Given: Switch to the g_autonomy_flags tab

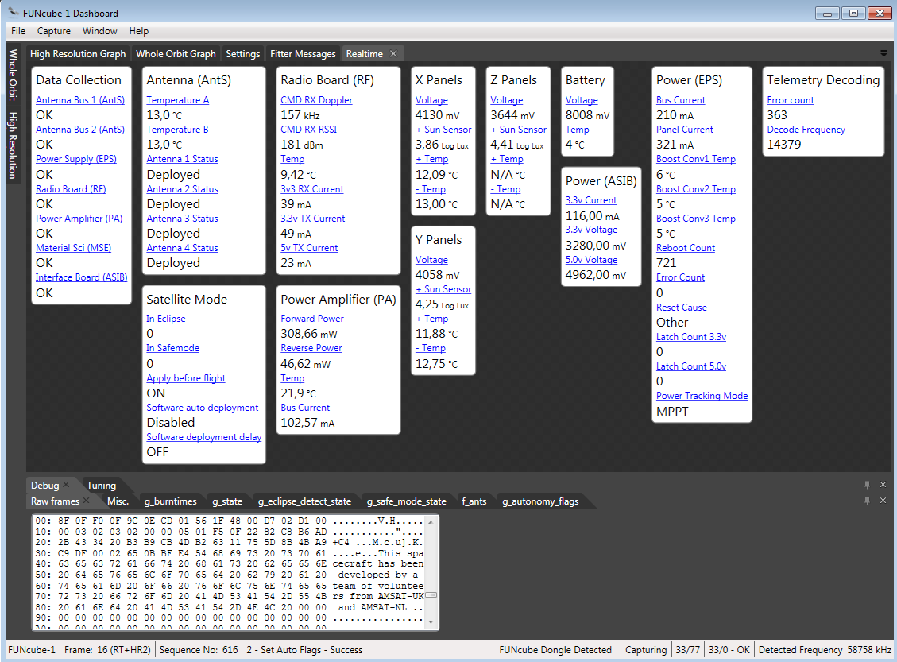Looking at the screenshot, I should tap(540, 501).
